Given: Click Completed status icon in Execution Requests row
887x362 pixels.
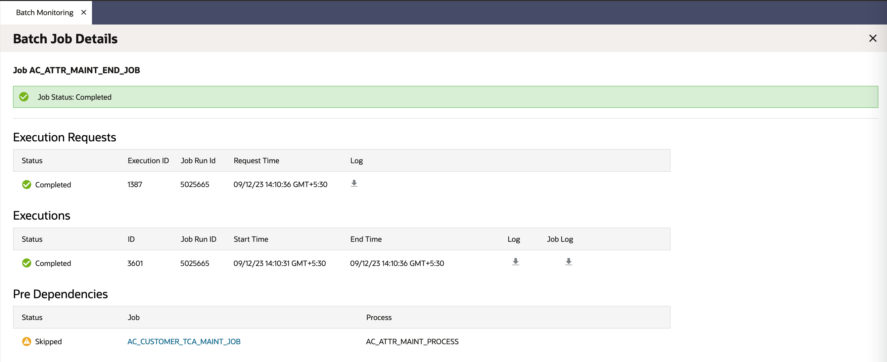Looking at the screenshot, I should tap(27, 185).
